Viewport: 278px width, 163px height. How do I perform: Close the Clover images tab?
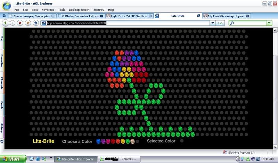(x=53, y=16)
